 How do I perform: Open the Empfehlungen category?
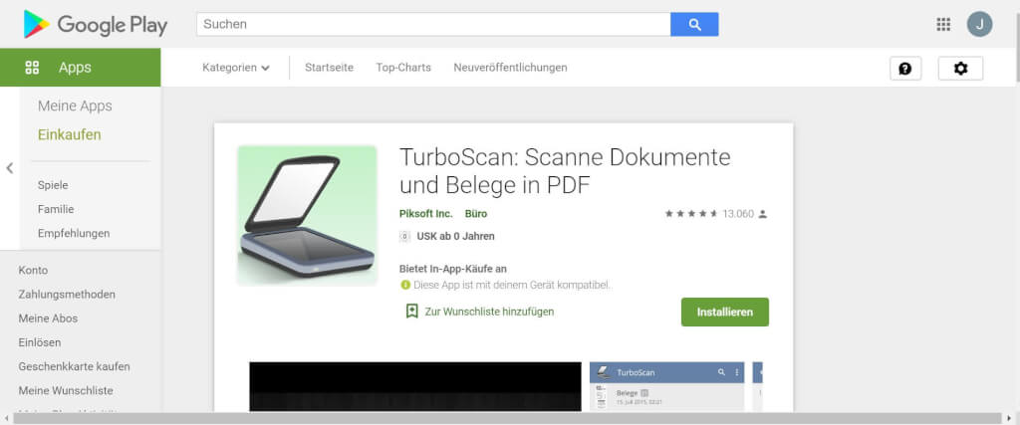click(74, 233)
